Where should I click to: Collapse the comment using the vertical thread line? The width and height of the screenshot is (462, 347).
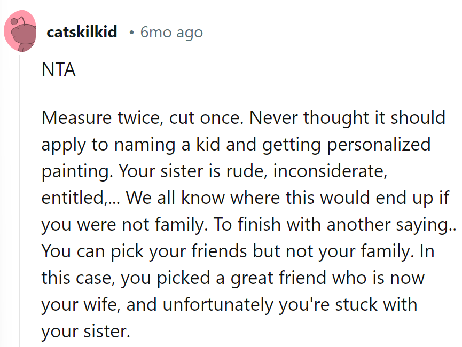pos(21,203)
